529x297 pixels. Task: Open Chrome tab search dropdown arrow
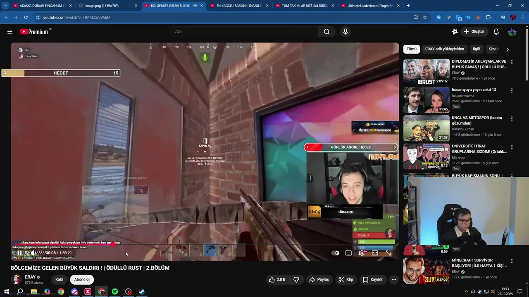5,6
